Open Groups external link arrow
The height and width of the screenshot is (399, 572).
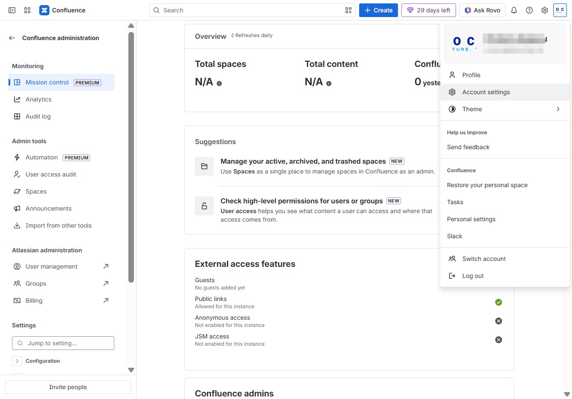click(x=106, y=283)
